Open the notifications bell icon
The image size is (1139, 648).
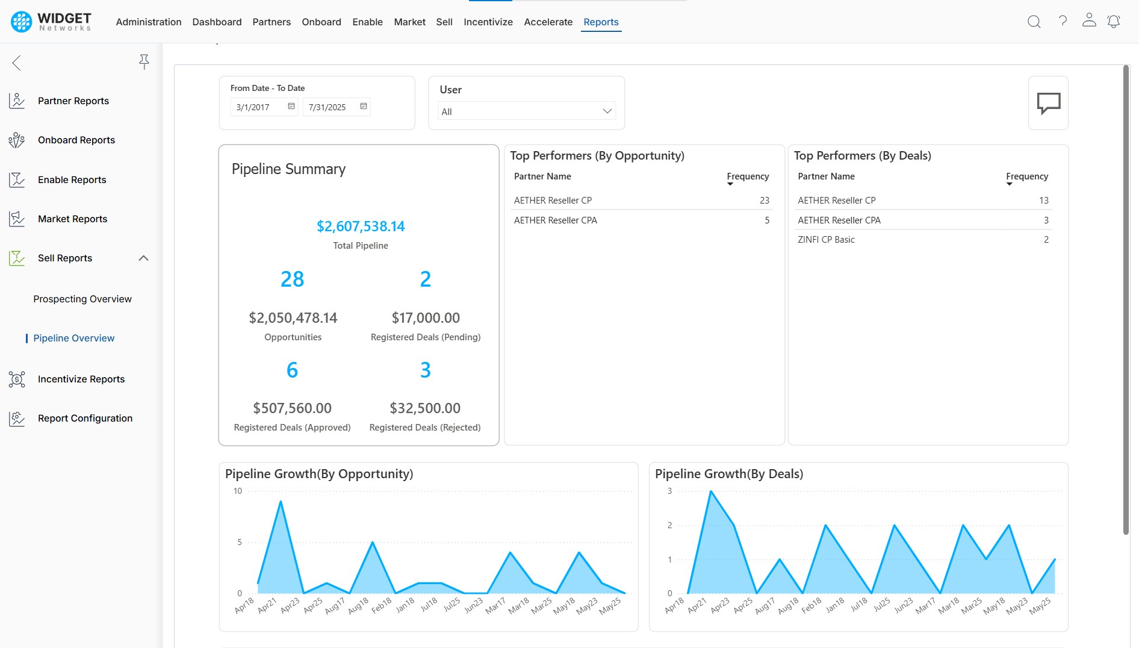click(x=1113, y=22)
